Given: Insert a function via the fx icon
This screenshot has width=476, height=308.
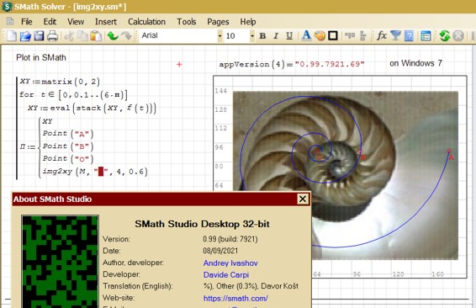Looking at the screenshot, I should tap(382, 35).
